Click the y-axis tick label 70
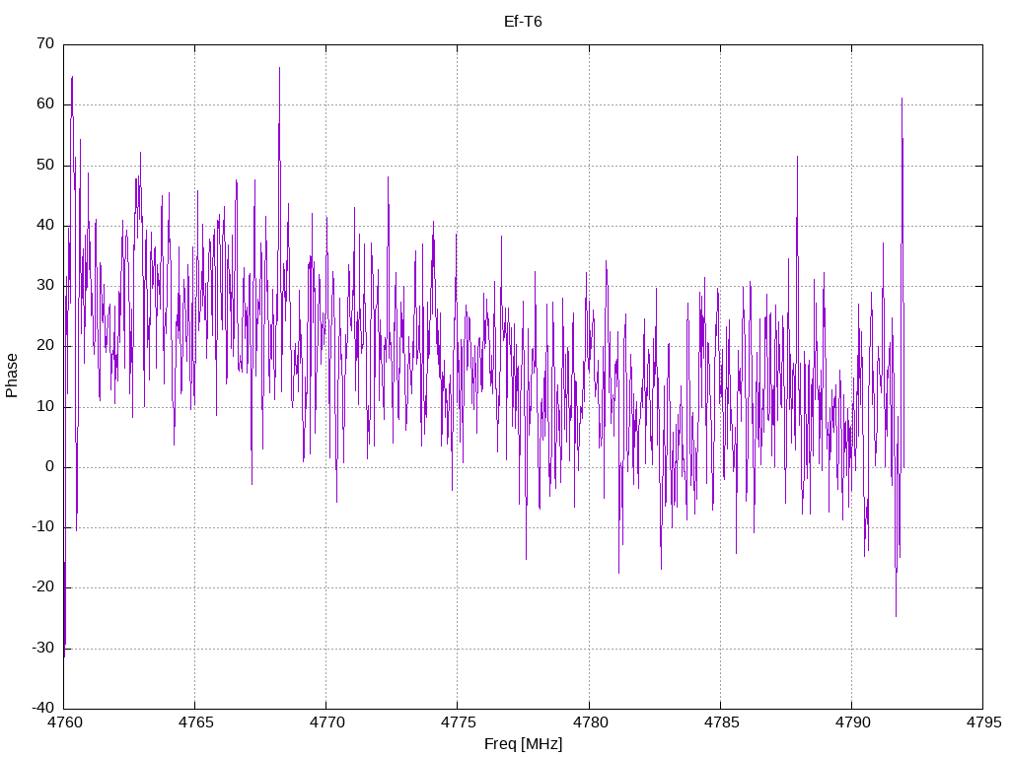 [45, 43]
